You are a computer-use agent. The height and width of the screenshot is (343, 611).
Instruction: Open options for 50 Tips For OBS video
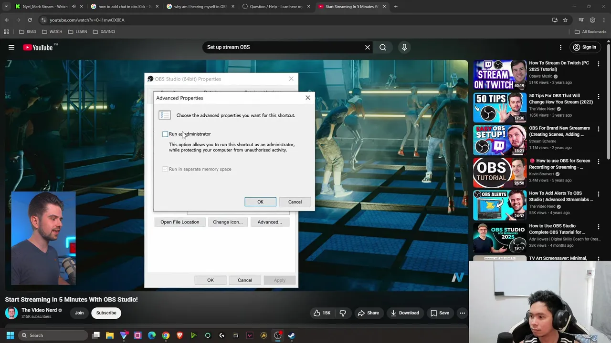click(599, 96)
